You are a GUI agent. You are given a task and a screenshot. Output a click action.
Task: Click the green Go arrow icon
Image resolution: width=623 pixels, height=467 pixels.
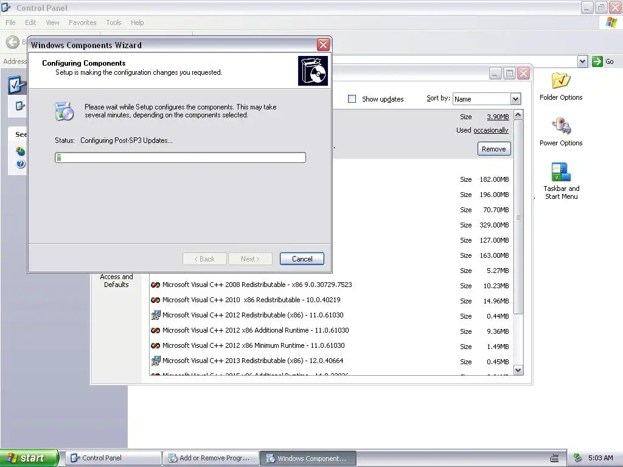point(597,61)
